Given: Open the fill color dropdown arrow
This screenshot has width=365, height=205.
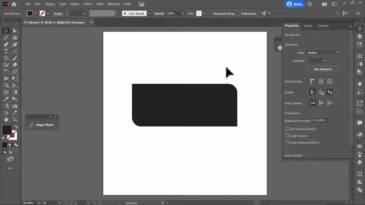Looking at the screenshot, I should [x=35, y=14].
